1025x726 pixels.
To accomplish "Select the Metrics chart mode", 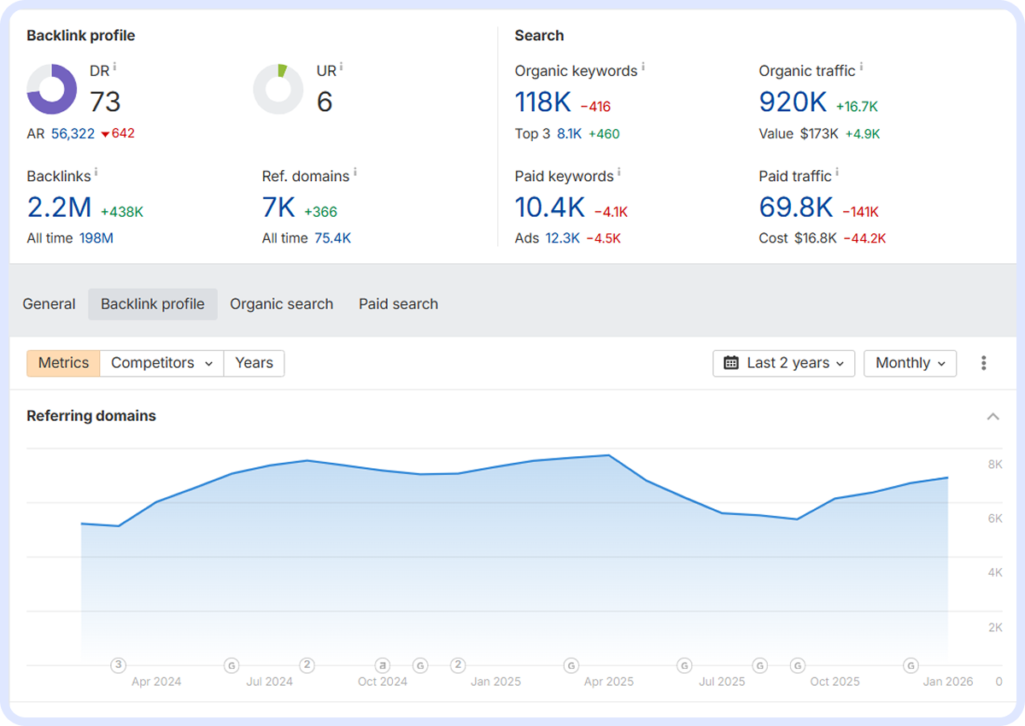I will pos(63,363).
